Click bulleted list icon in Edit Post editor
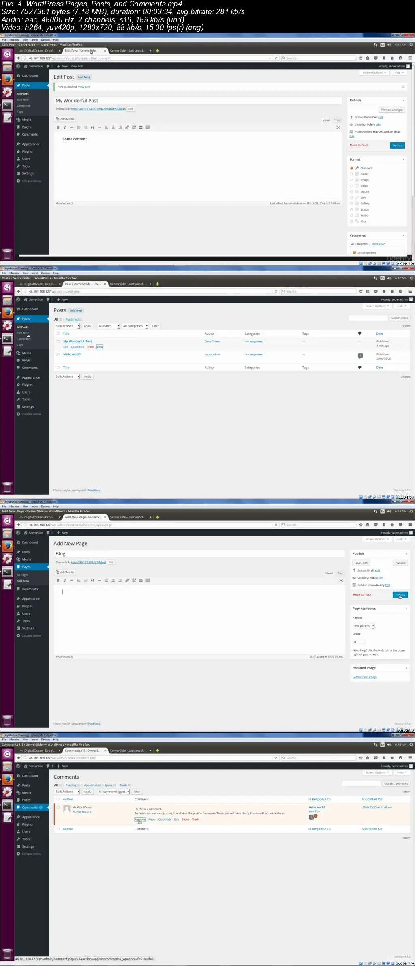Image resolution: width=415 pixels, height=966 pixels. pos(79,127)
